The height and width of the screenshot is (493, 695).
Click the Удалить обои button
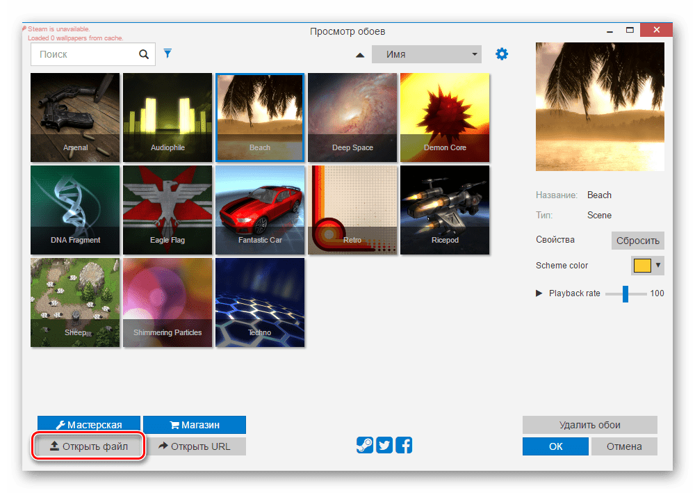pos(589,425)
